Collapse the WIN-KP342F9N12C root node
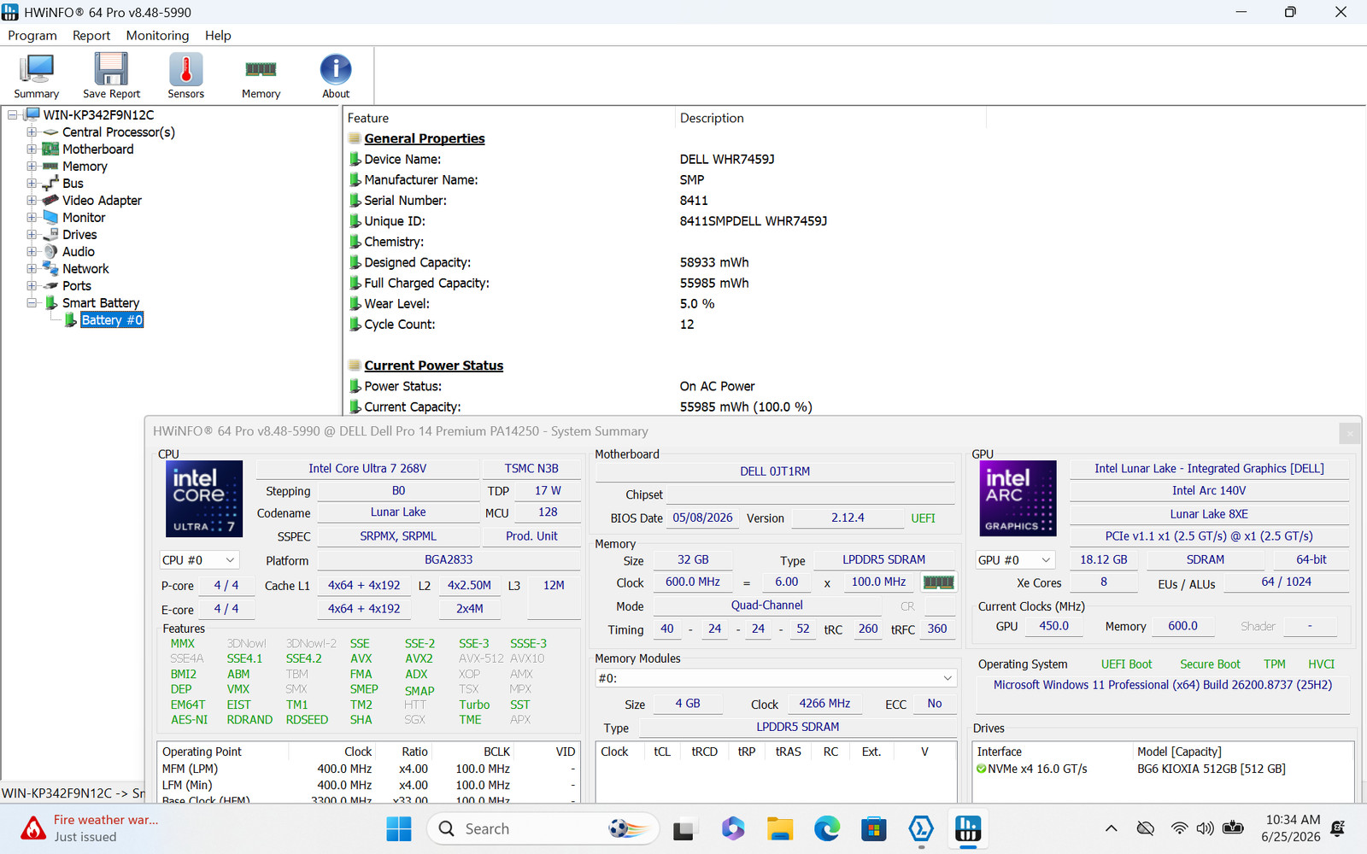 (13, 115)
